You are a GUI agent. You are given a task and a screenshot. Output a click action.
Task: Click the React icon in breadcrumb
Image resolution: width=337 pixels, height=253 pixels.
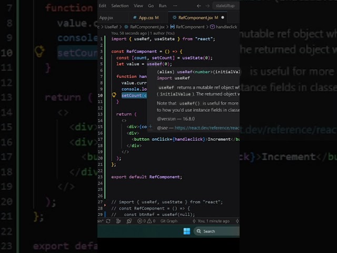click(126, 27)
